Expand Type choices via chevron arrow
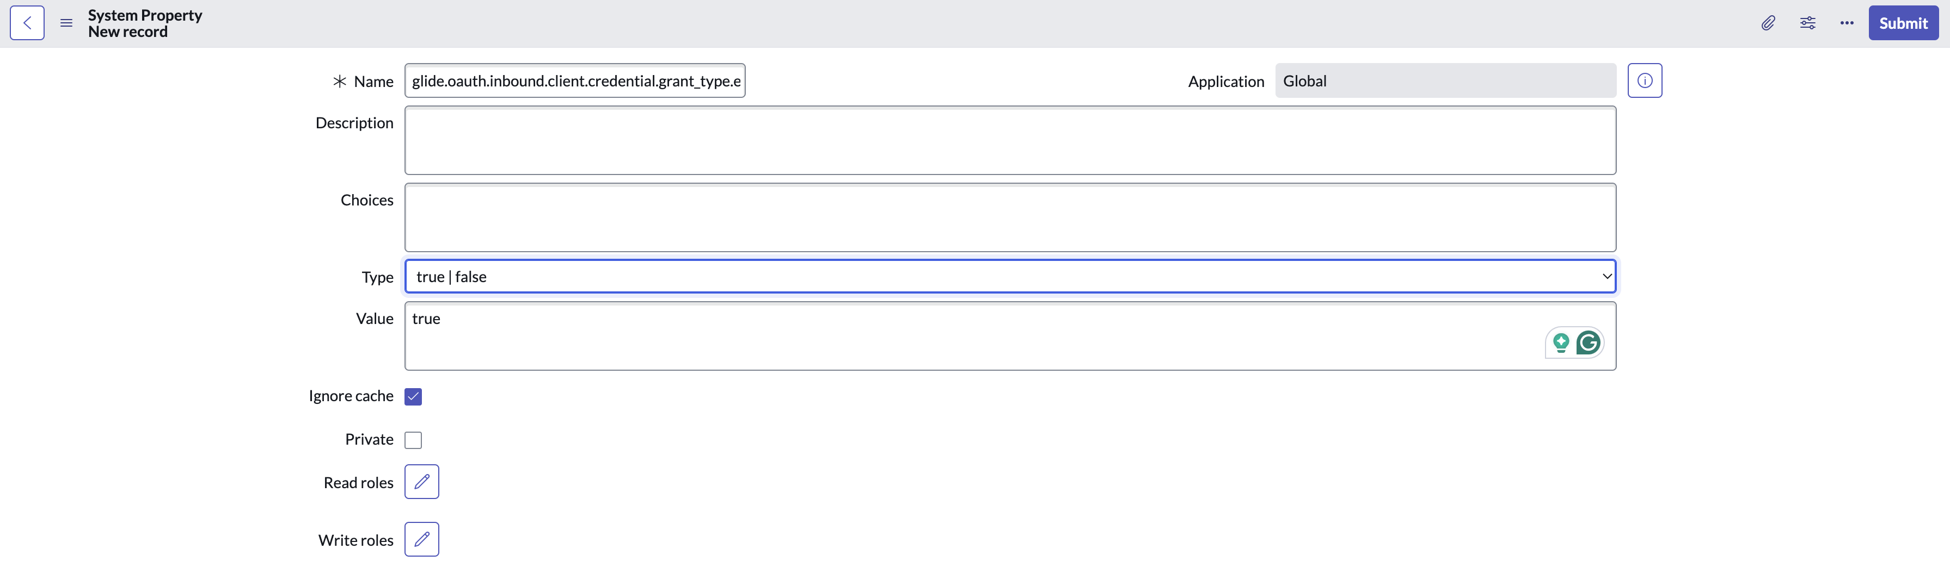1950x561 pixels. tap(1606, 276)
